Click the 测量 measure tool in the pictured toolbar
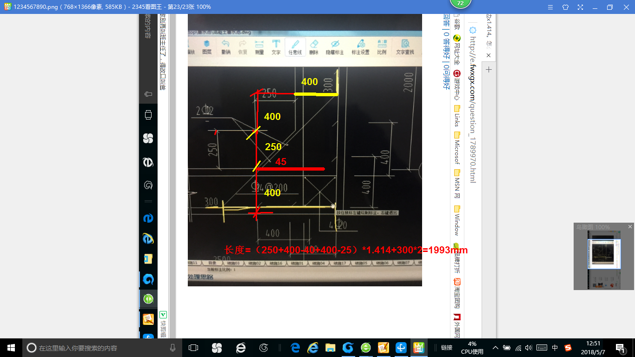The height and width of the screenshot is (357, 635). coord(259,47)
